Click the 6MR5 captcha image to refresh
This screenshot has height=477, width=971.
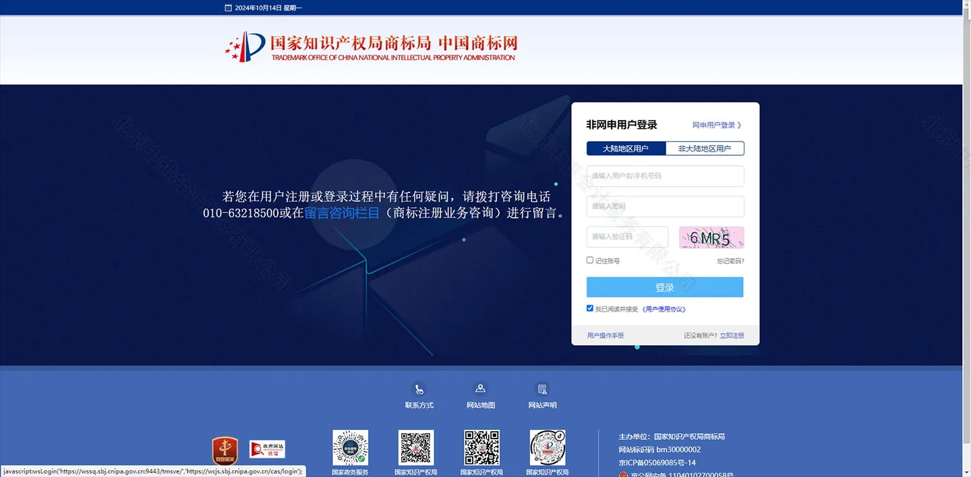tap(711, 237)
